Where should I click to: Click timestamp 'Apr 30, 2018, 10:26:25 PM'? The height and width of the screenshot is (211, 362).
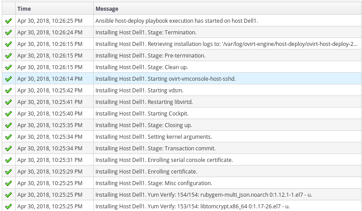coord(50,21)
